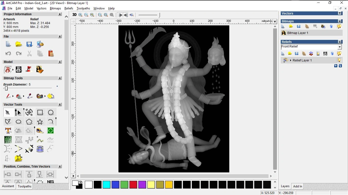Click the delete Bitmap layer trash icon
Image resolution: width=348 pixels, height=195 pixels.
coord(331,26)
